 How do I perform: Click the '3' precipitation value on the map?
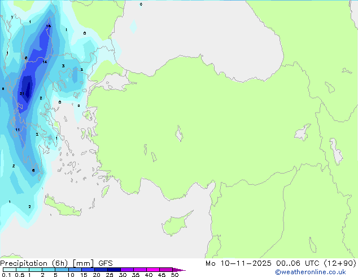tap(63, 66)
